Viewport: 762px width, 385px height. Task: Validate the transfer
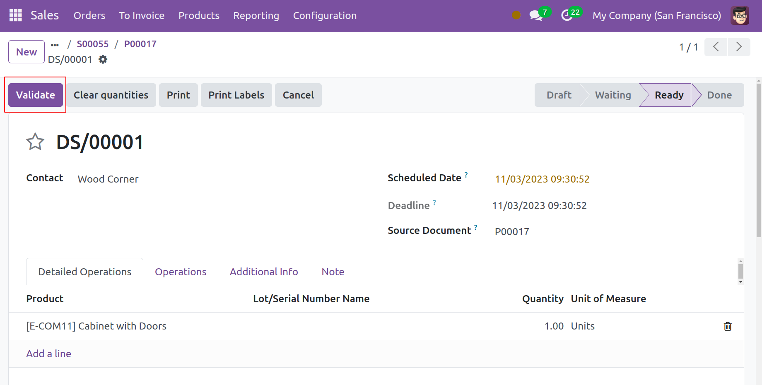coord(36,95)
